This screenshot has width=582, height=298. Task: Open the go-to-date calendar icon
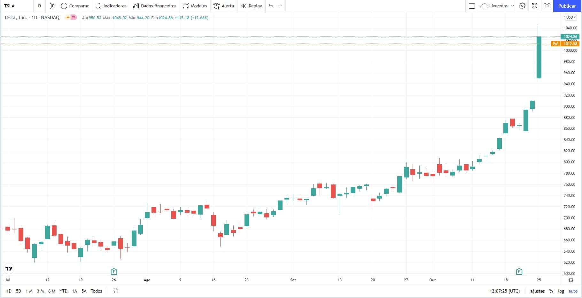[x=115, y=291]
